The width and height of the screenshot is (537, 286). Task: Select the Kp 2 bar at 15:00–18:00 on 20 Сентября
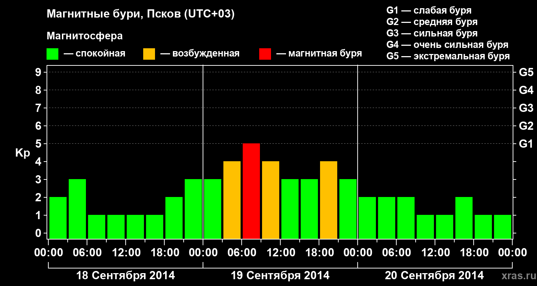click(464, 218)
